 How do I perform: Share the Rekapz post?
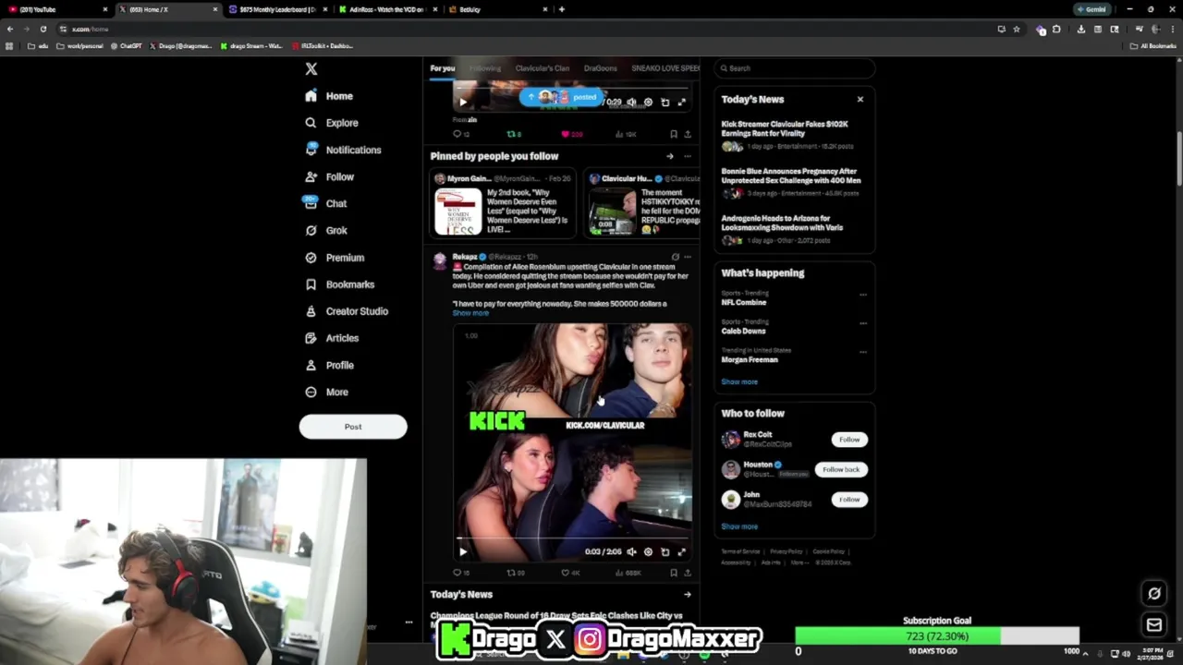pyautogui.click(x=688, y=573)
